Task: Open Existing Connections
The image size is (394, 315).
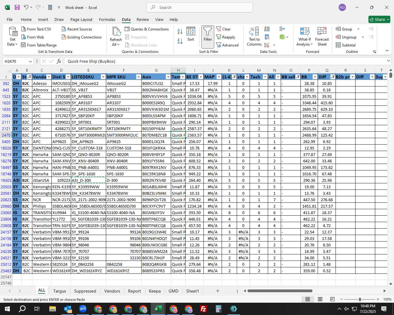Action: click(82, 37)
